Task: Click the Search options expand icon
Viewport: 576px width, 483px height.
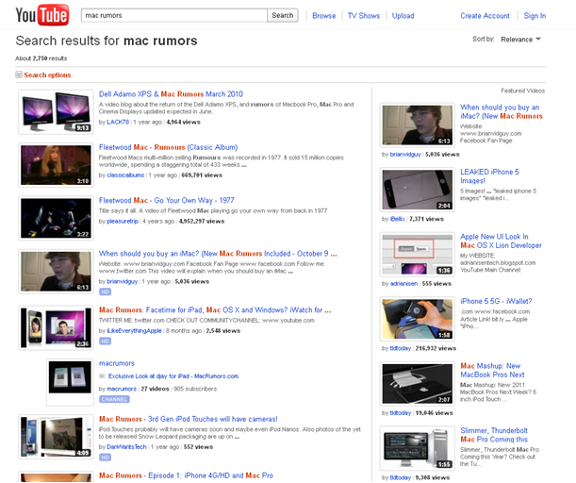Action: (19, 75)
